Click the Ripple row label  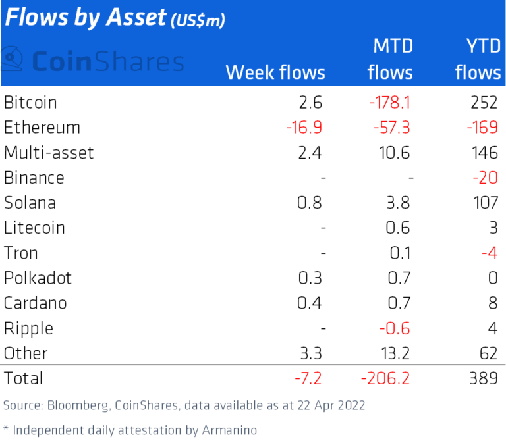(28, 328)
